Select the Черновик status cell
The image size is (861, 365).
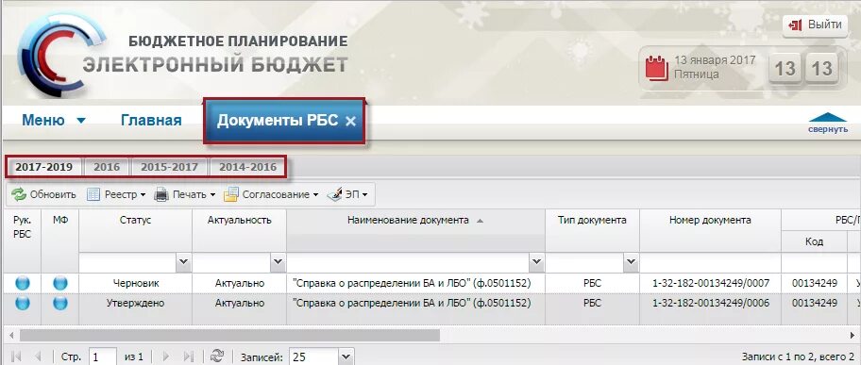point(135,283)
